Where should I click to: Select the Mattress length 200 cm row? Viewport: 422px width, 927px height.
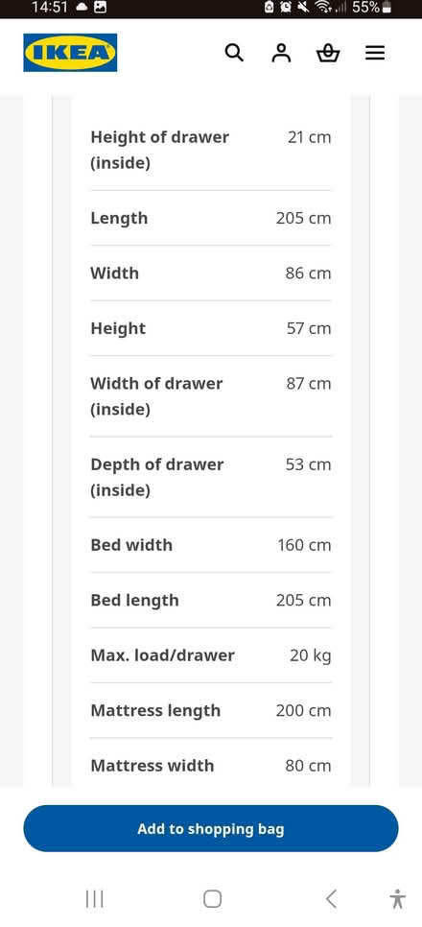click(211, 710)
